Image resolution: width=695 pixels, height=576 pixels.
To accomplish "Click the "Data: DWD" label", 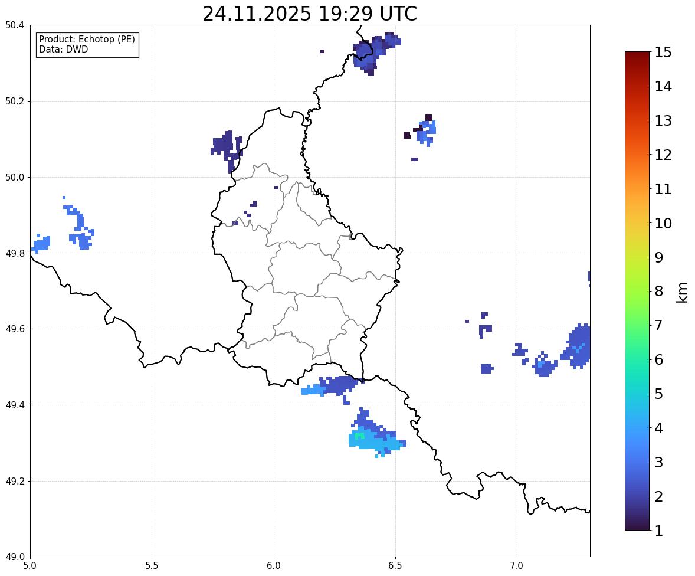I will [63, 49].
